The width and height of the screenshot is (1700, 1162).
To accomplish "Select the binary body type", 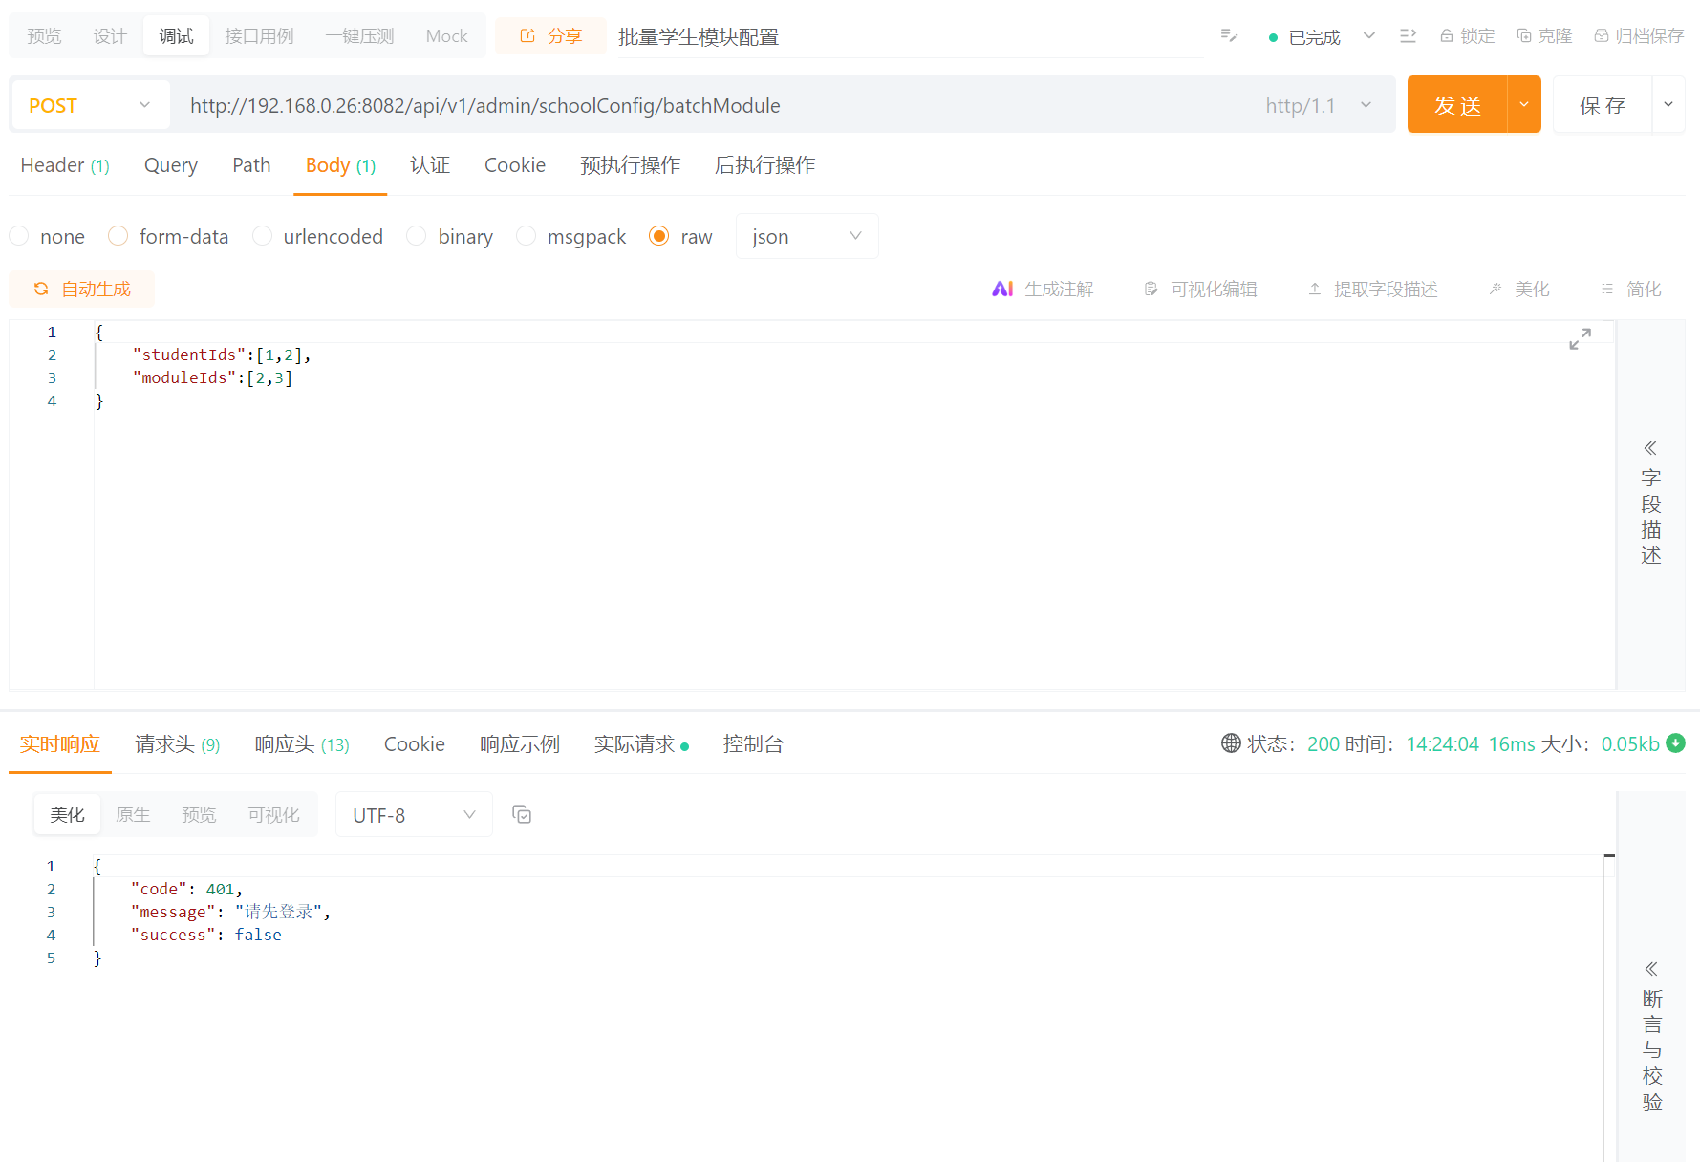I will [417, 235].
